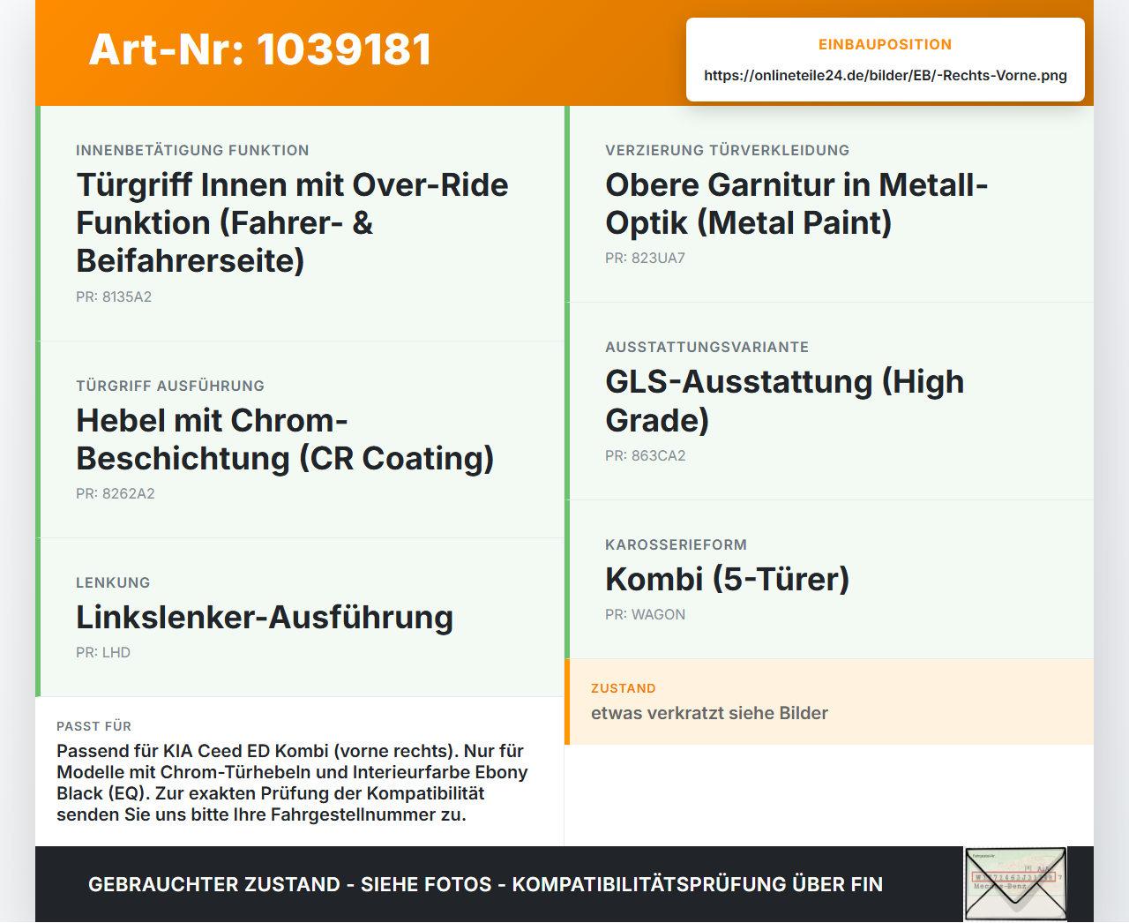Screen dimensions: 1129x923
Task: Select the Art-Nr: 1039181 heading
Action: (x=260, y=49)
